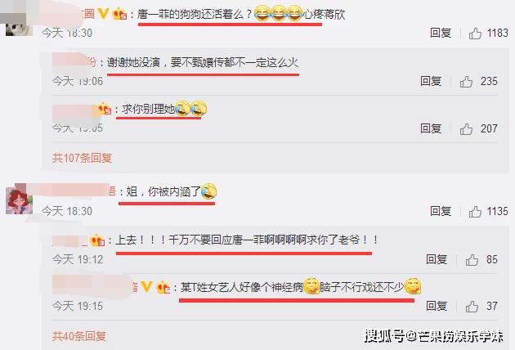The width and height of the screenshot is (515, 350).
Task: Like the comment with 1135 likes
Action: (x=475, y=211)
